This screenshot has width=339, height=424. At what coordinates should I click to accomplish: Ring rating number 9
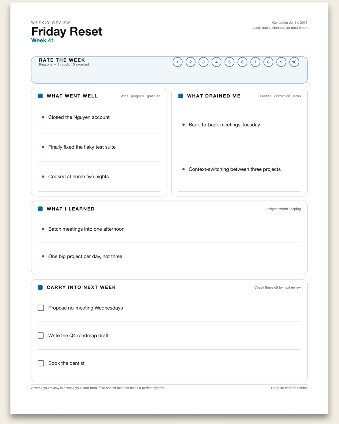281,62
